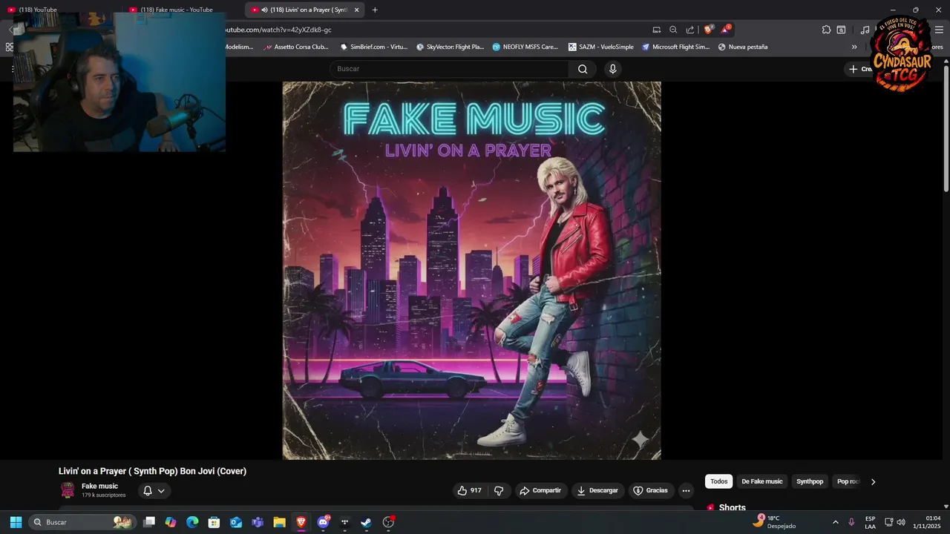
Task: Open the sidebar search panel icon
Action: click(x=841, y=30)
